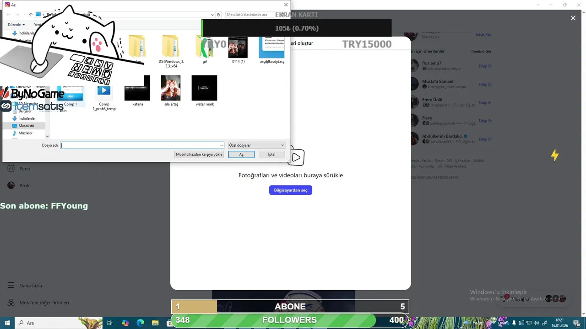Open flox.amp7 profile name
This screenshot has width=586, height=329.
click(432, 63)
